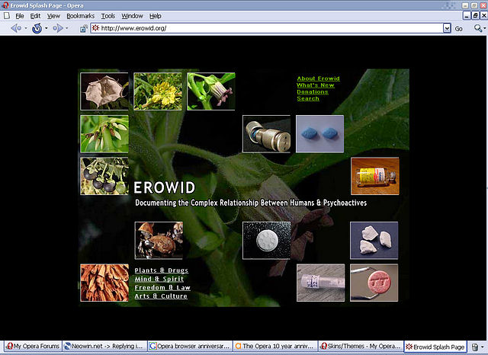Select the Erowid Splash Page tab
This screenshot has width=488, height=355.
[435, 347]
